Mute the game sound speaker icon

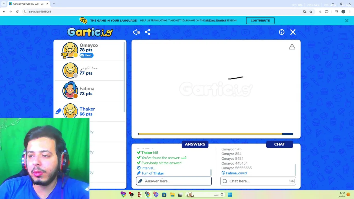pos(136,32)
